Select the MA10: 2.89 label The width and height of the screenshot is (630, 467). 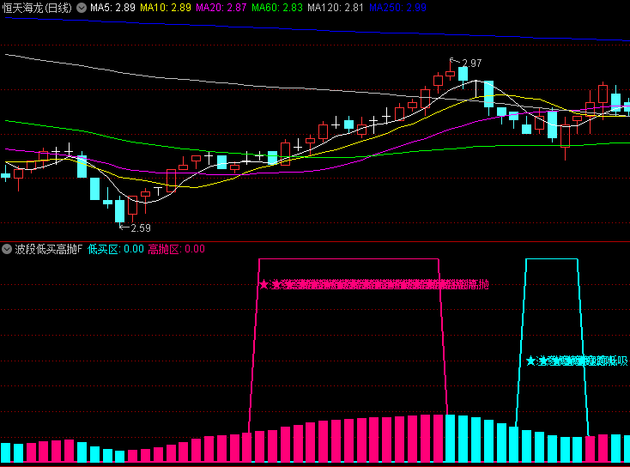pyautogui.click(x=166, y=8)
